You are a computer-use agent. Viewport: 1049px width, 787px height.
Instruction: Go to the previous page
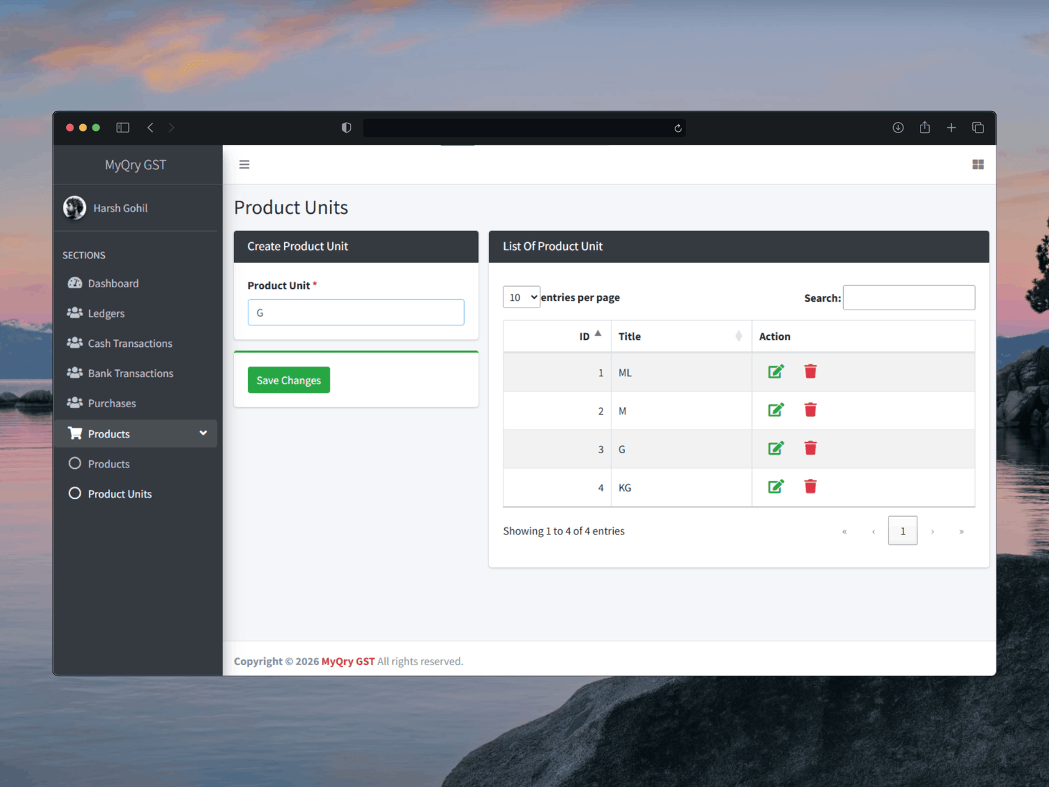(x=873, y=531)
